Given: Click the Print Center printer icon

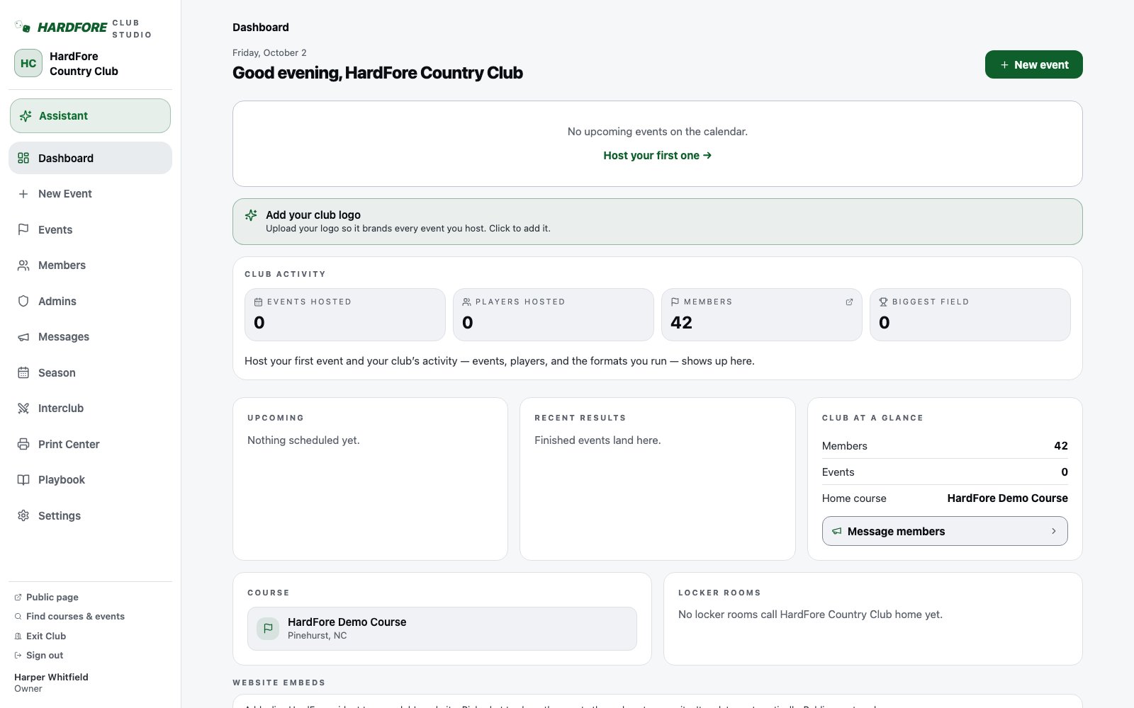Looking at the screenshot, I should (23, 444).
